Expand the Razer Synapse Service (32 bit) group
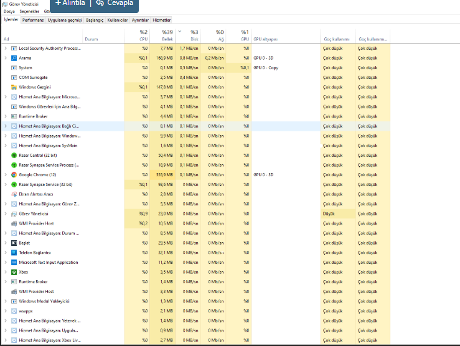The width and height of the screenshot is (460, 346). coord(6,184)
